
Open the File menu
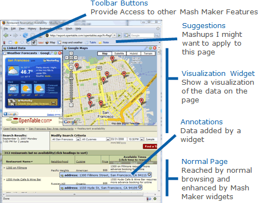click(6, 29)
